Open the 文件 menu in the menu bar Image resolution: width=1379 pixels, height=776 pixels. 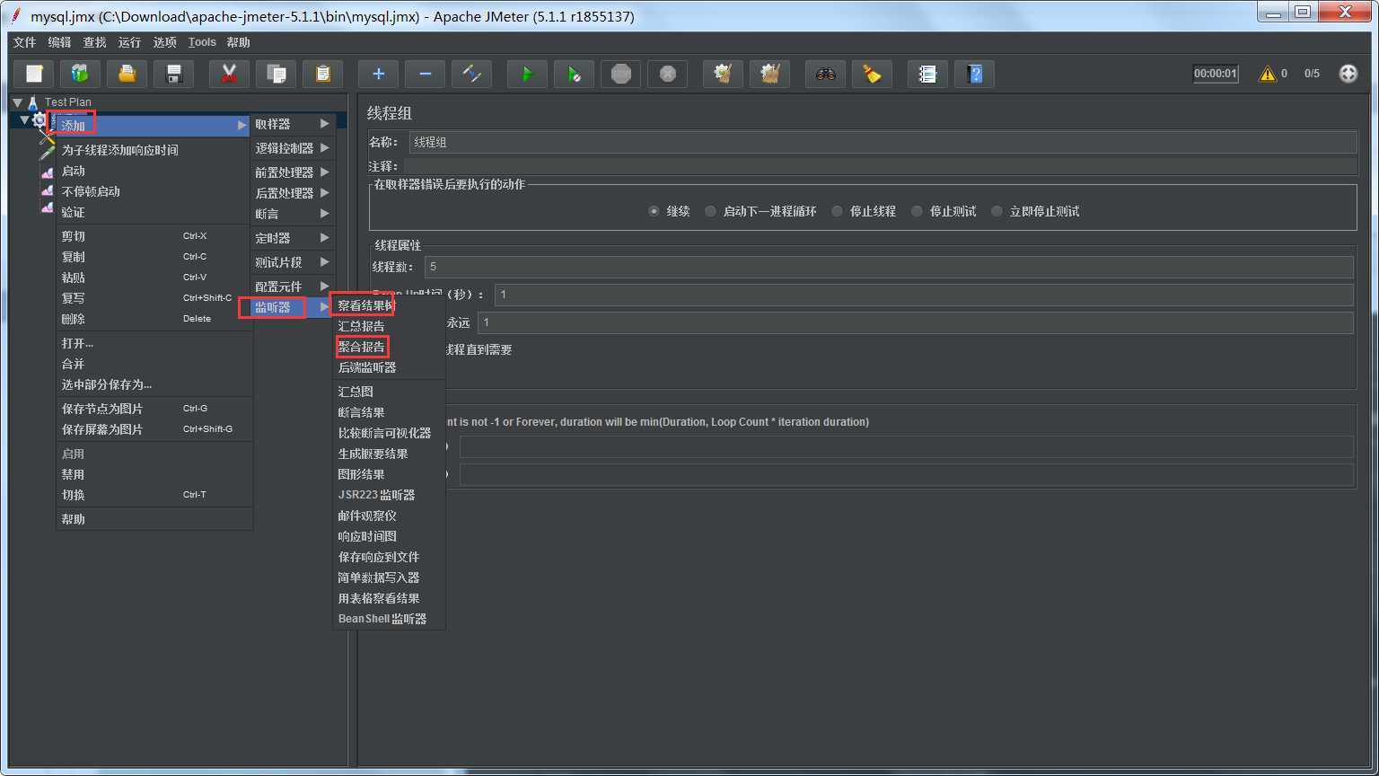[25, 42]
